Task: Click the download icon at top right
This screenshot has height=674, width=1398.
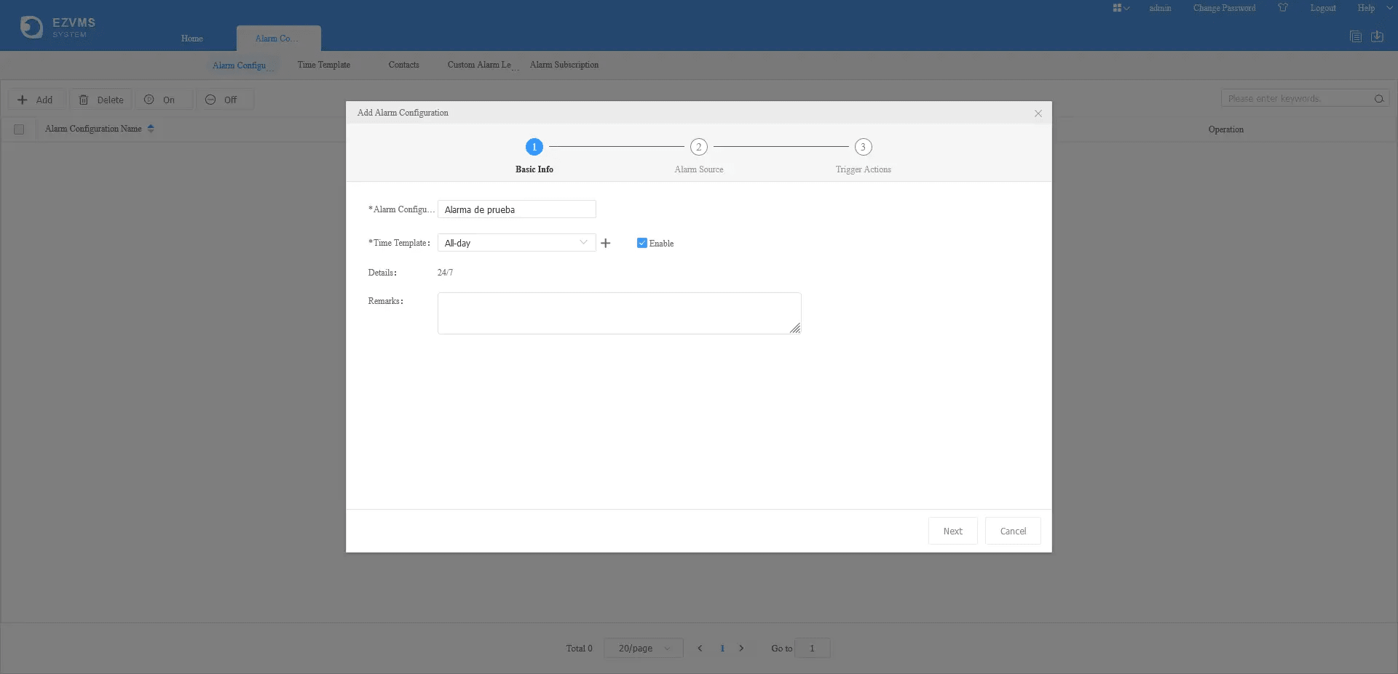Action: tap(1377, 36)
